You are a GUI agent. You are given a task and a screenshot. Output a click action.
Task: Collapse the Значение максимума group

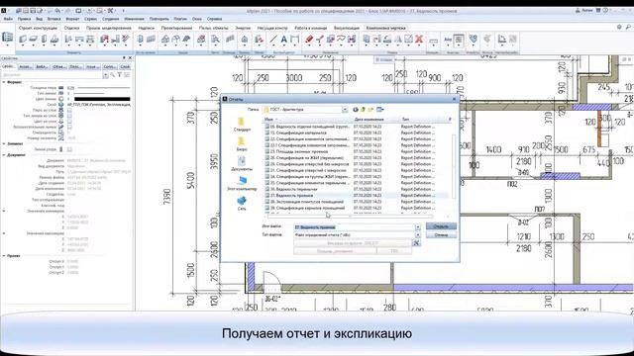coord(4,233)
